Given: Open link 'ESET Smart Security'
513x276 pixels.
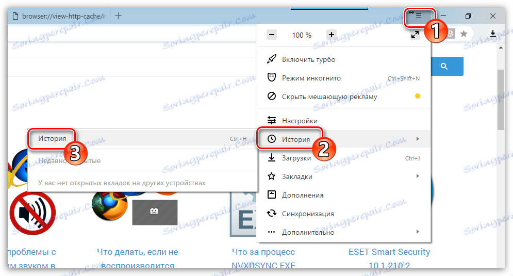Looking at the screenshot, I should tap(389, 252).
